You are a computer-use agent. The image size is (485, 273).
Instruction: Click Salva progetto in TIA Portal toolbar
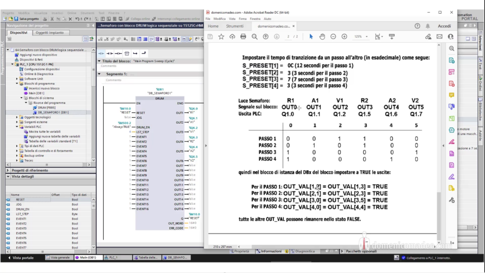click(27, 18)
